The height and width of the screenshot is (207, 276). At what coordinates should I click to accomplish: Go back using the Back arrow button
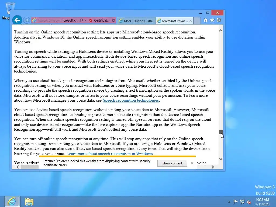[17, 20]
